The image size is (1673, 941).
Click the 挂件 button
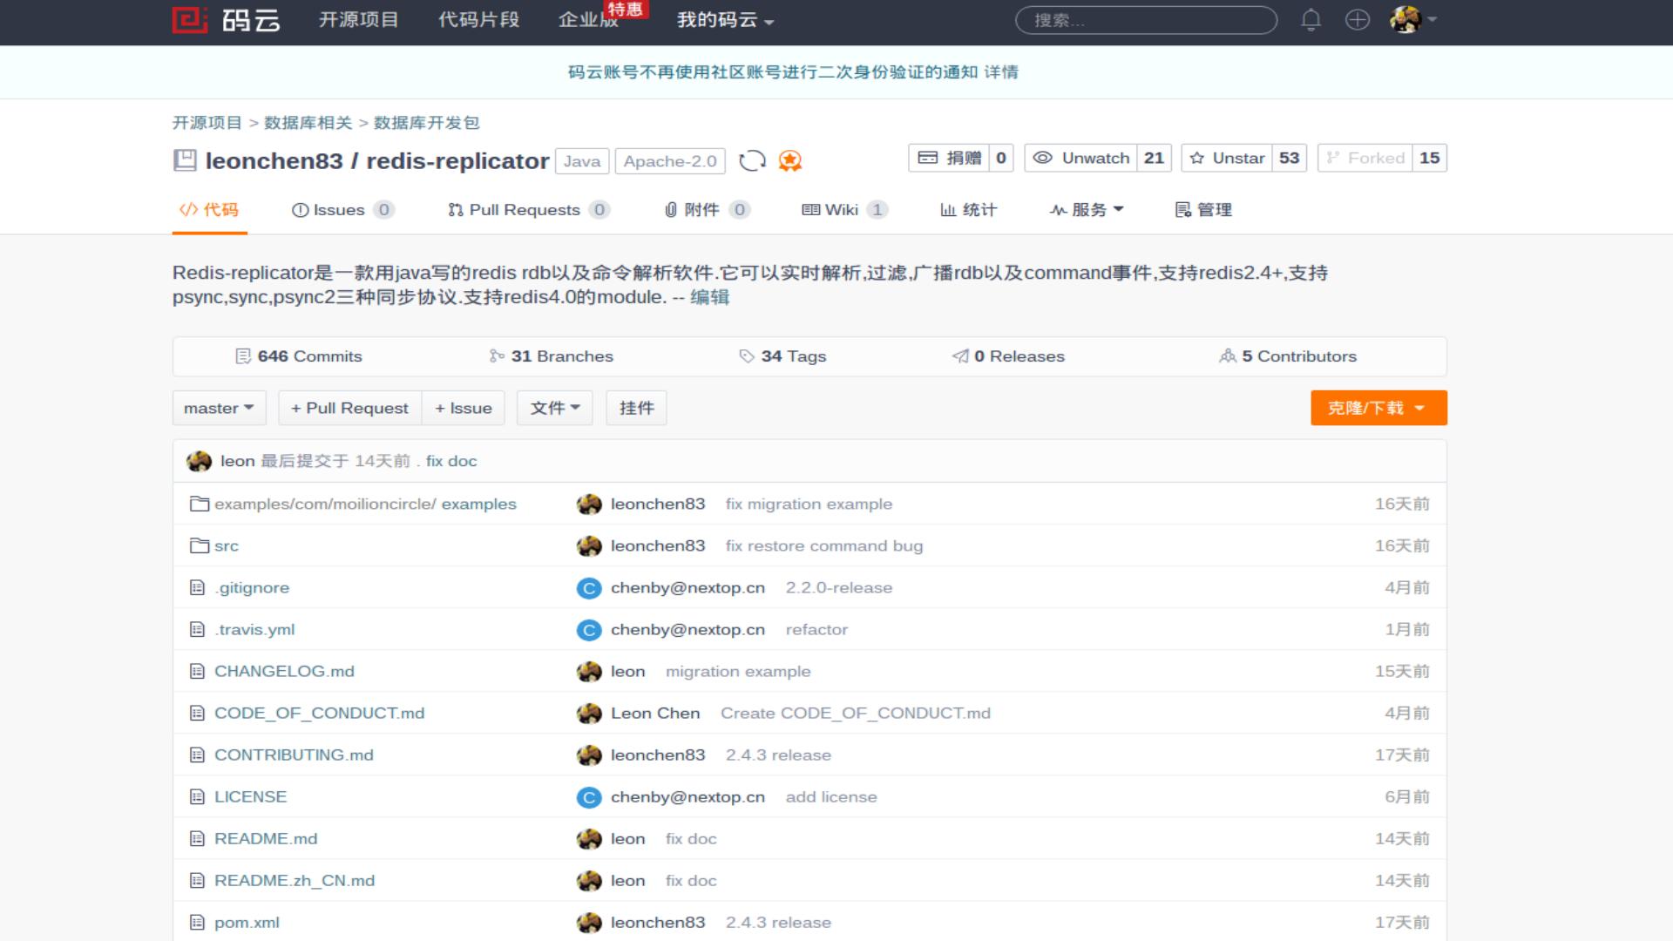636,408
